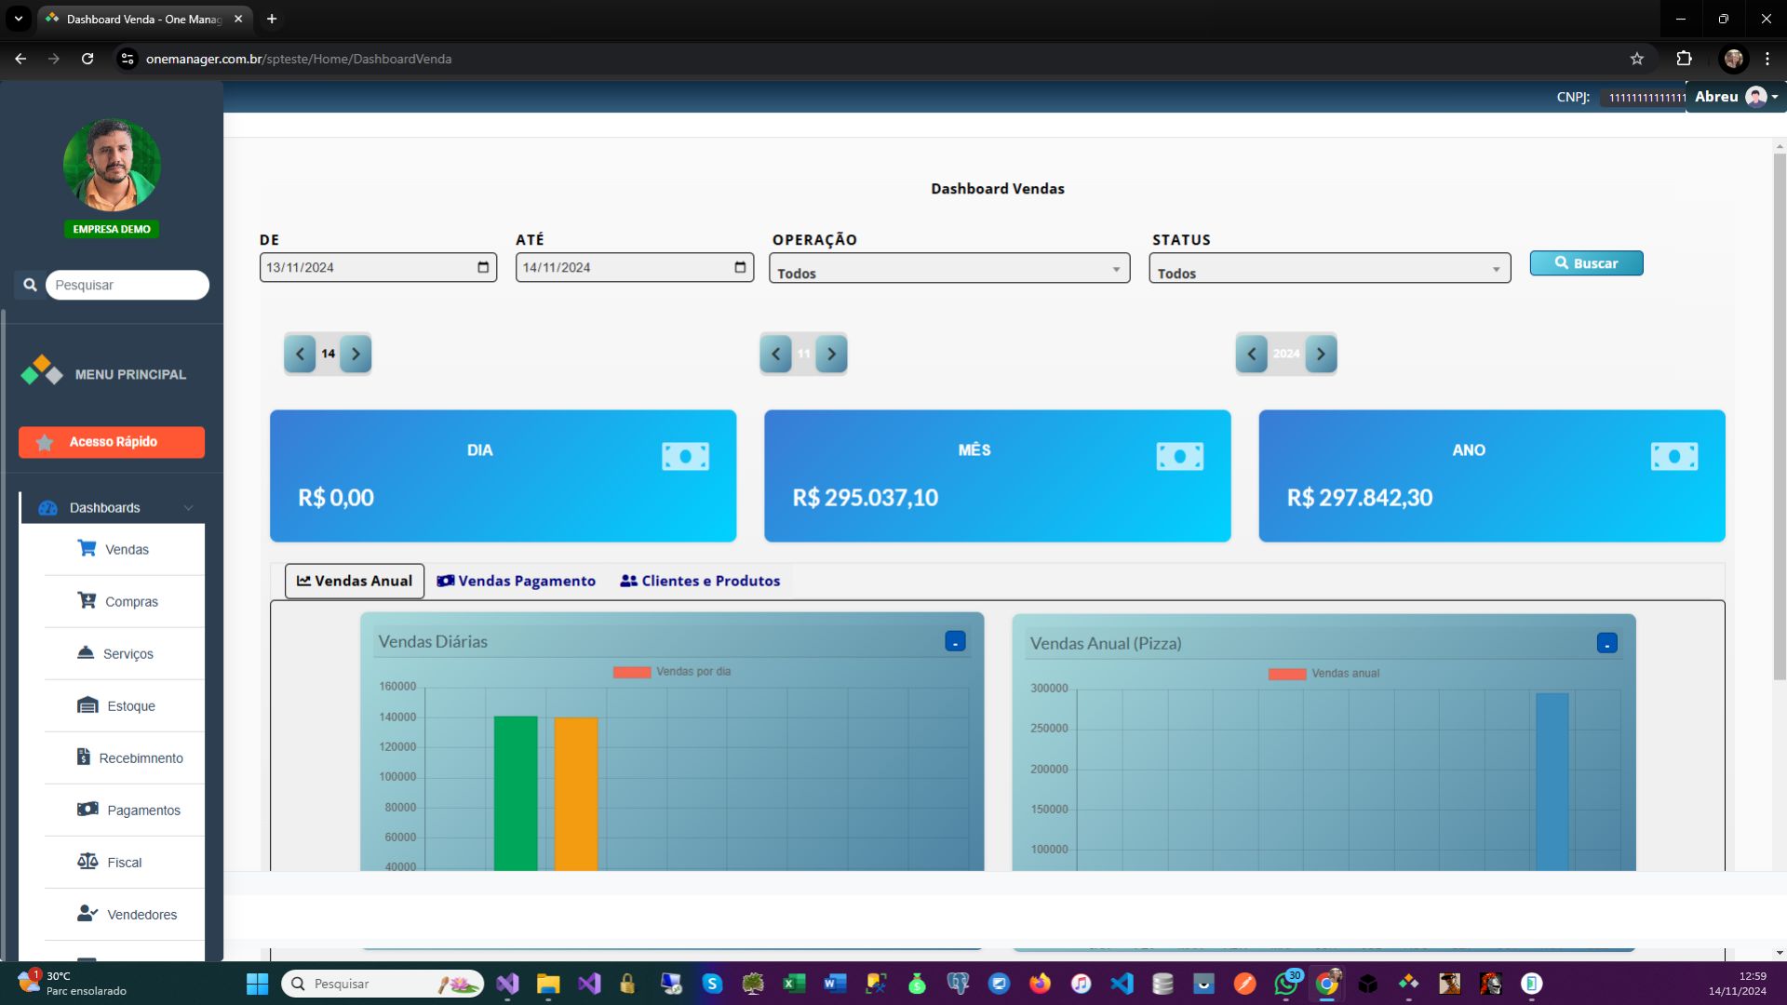Click the Pagamentos money icon
Viewport: 1787px width, 1005px height.
[x=87, y=809]
